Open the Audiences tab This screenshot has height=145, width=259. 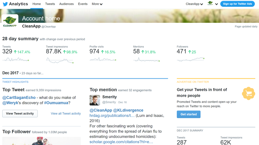tap(66, 4)
